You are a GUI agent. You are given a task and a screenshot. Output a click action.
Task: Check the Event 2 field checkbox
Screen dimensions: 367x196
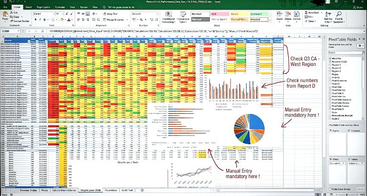tap(330, 119)
